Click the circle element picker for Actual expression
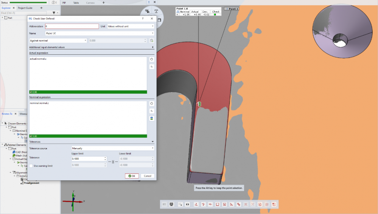 pyautogui.click(x=151, y=59)
